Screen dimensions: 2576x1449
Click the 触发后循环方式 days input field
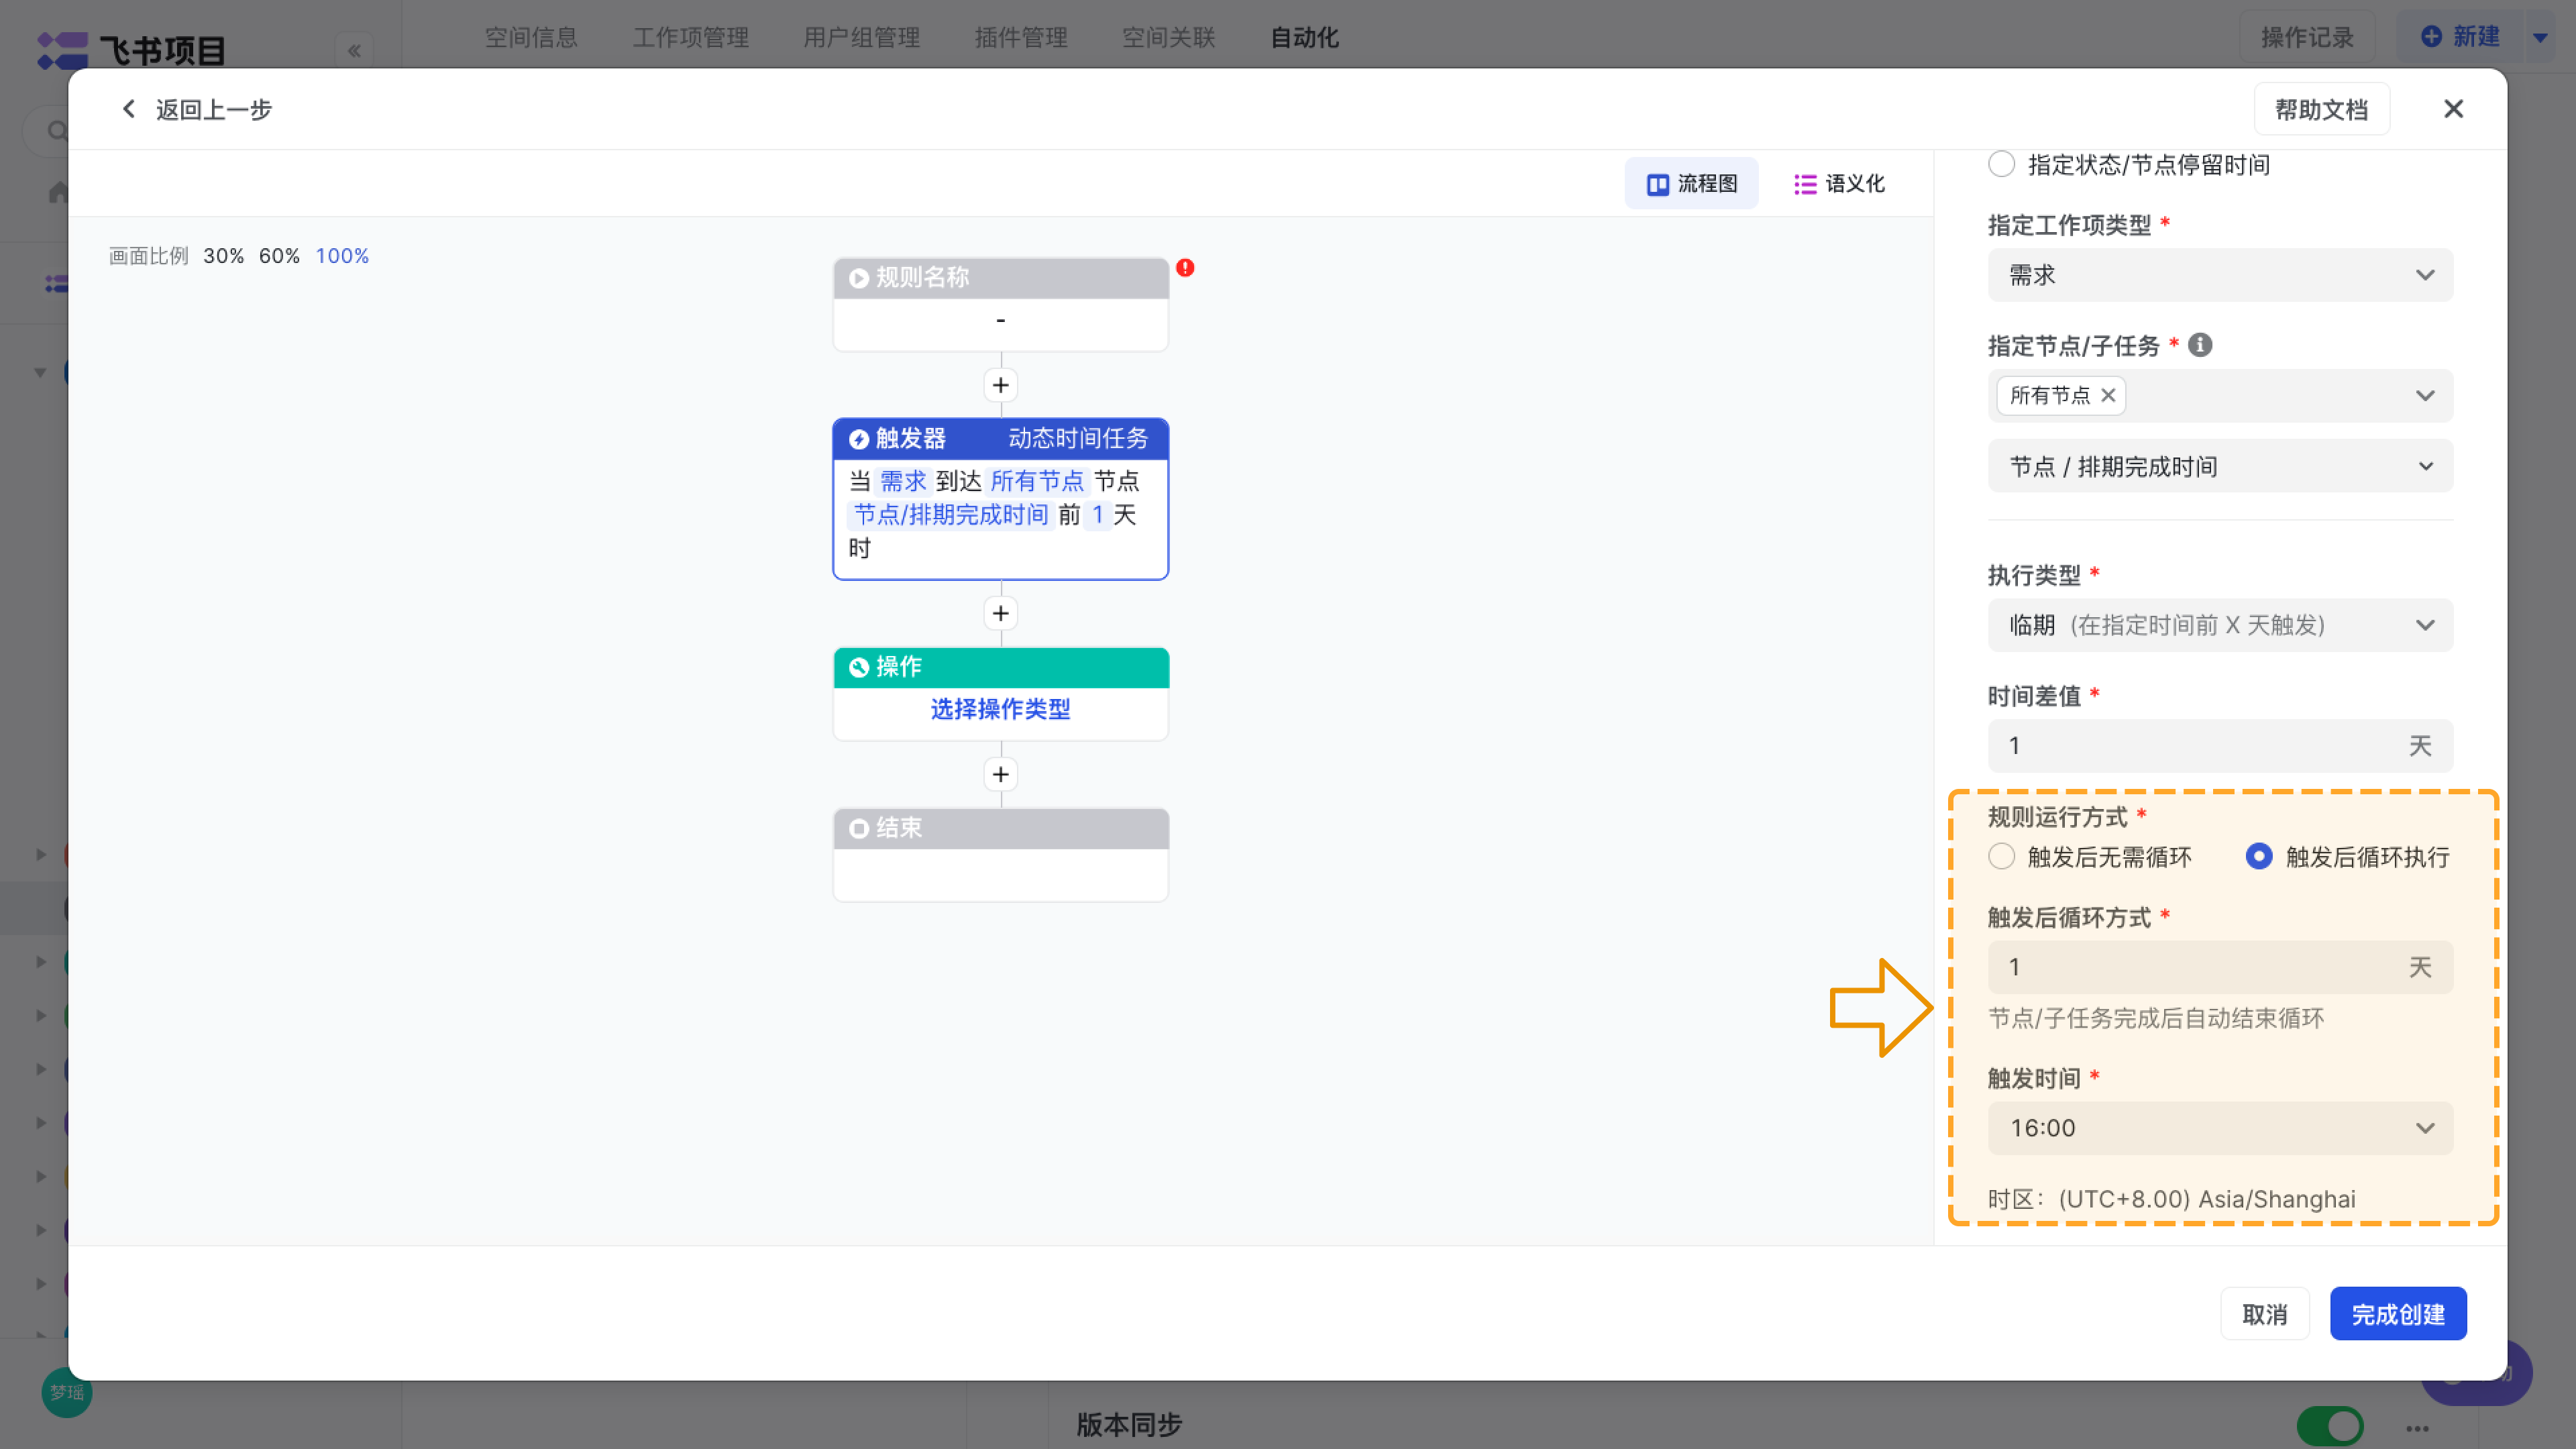pos(2220,967)
